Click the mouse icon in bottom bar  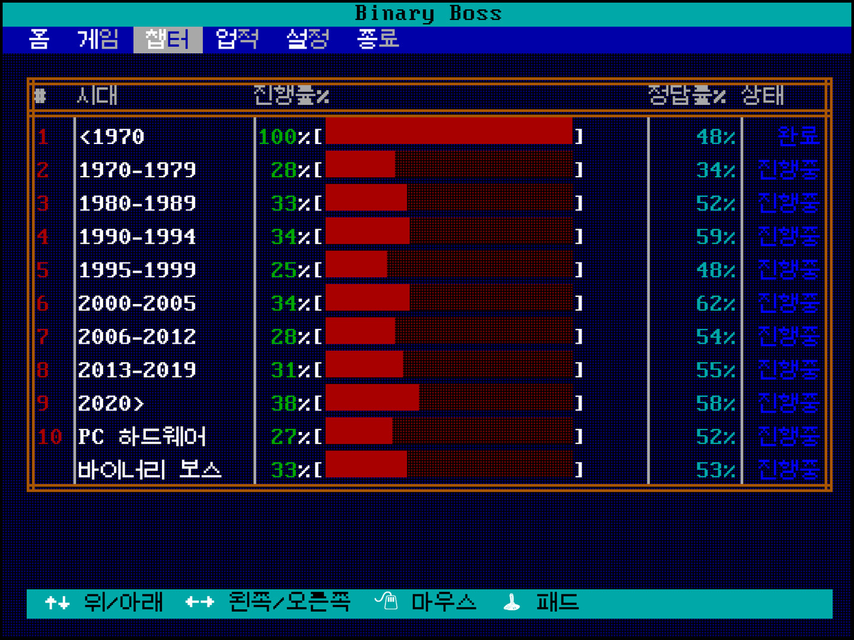tap(387, 601)
